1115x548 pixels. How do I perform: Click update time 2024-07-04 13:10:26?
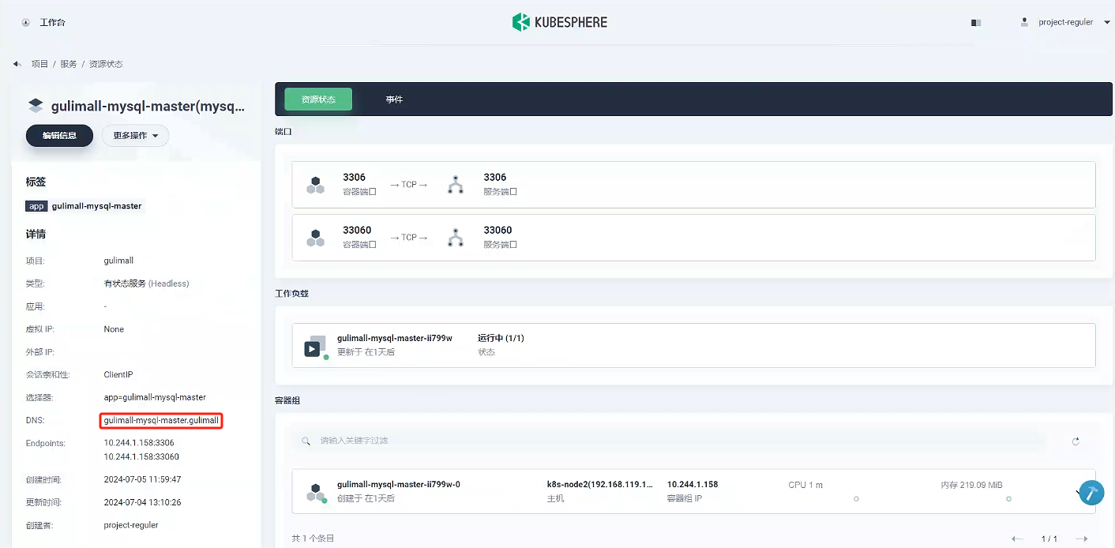(142, 502)
